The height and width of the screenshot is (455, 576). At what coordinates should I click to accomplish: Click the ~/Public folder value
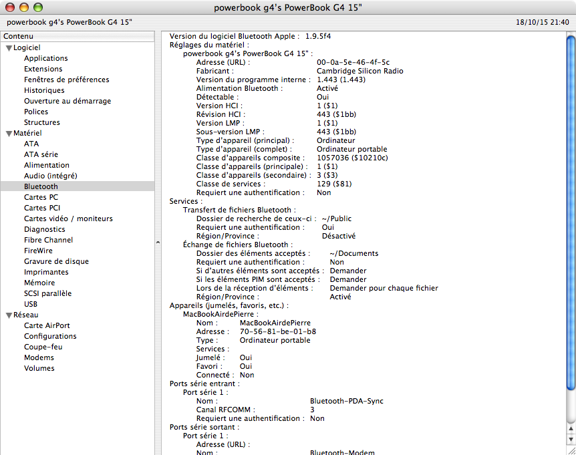click(337, 218)
